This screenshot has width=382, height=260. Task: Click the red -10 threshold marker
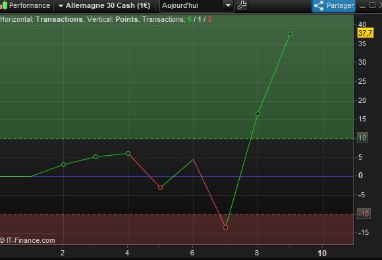(x=364, y=214)
